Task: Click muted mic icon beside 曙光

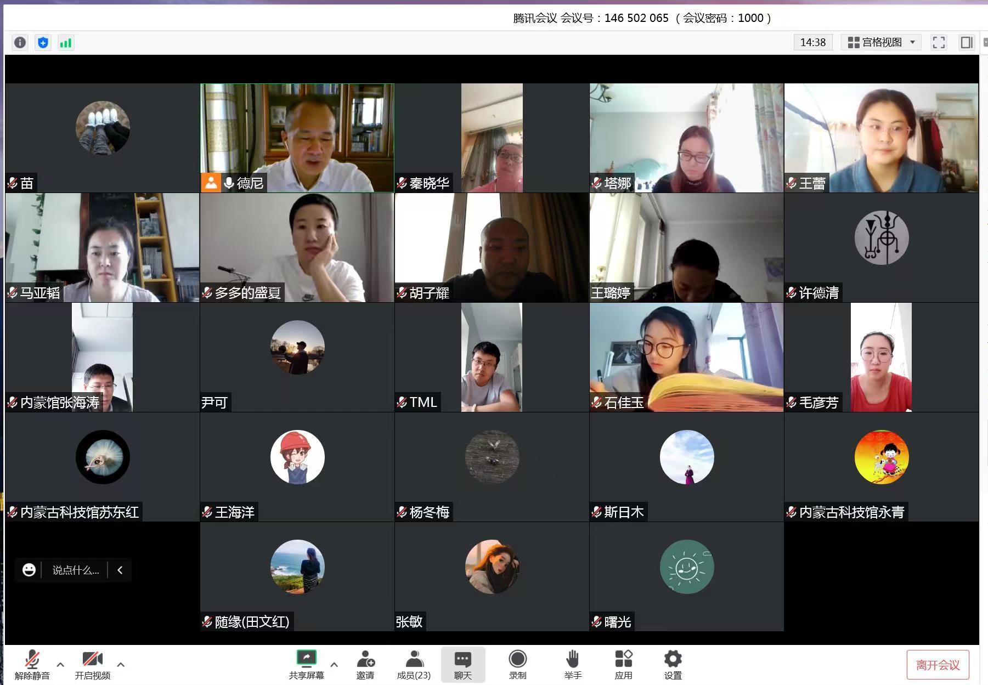Action: click(x=597, y=622)
